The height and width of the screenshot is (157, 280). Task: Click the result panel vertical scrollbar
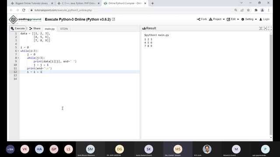coord(271,85)
